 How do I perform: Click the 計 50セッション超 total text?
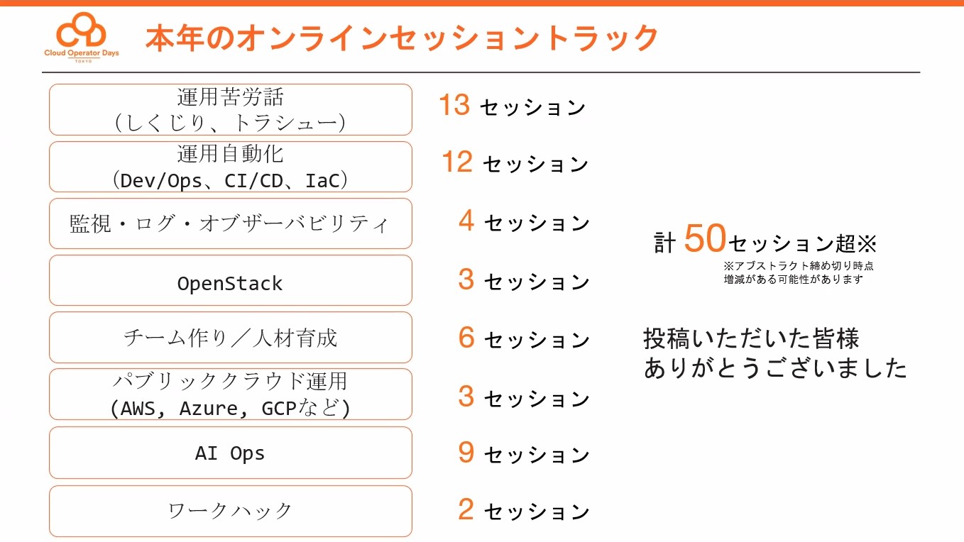765,241
